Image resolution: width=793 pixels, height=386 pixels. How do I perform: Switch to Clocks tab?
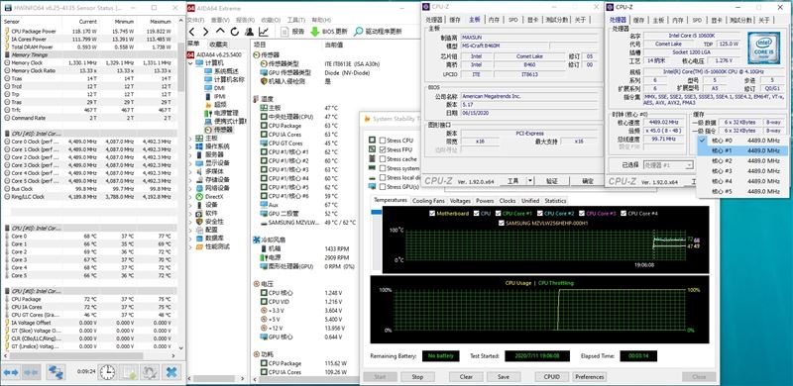click(x=508, y=201)
